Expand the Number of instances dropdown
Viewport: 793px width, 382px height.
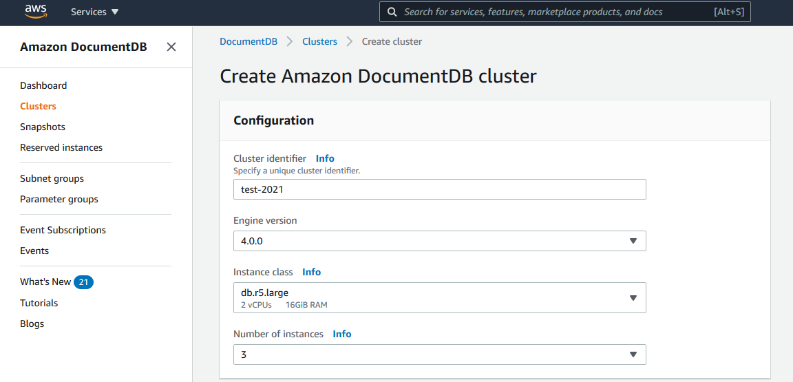(439, 354)
